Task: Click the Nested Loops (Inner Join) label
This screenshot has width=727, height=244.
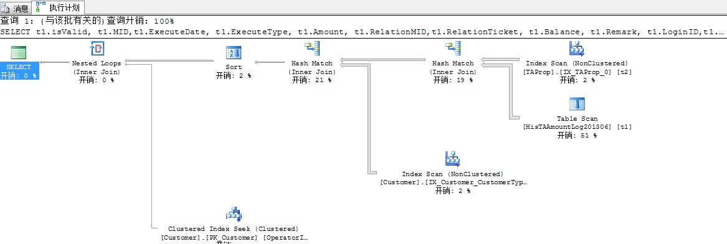Action: point(97,67)
